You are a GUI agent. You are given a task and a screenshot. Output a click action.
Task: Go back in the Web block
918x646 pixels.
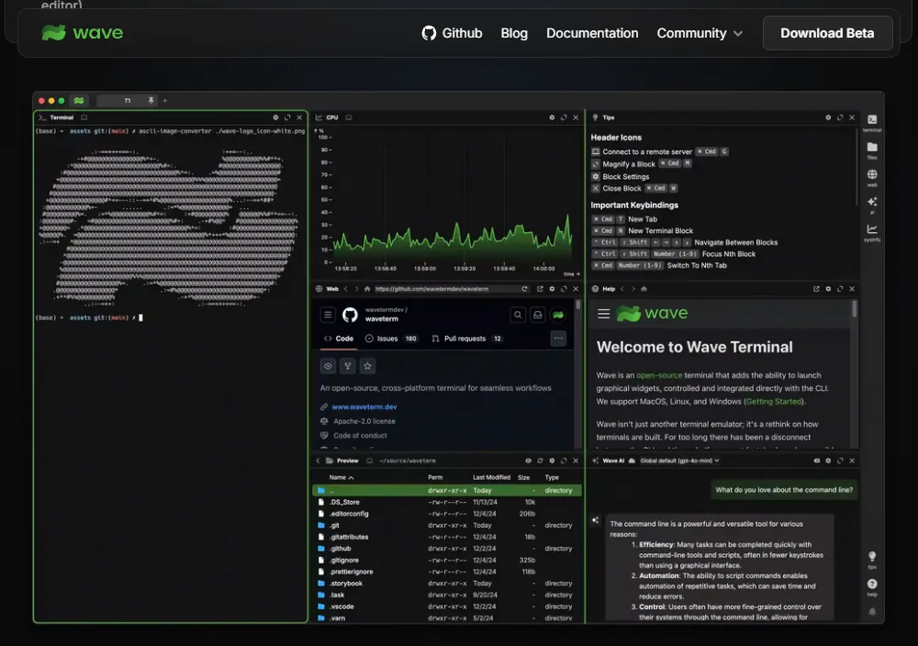tap(346, 289)
